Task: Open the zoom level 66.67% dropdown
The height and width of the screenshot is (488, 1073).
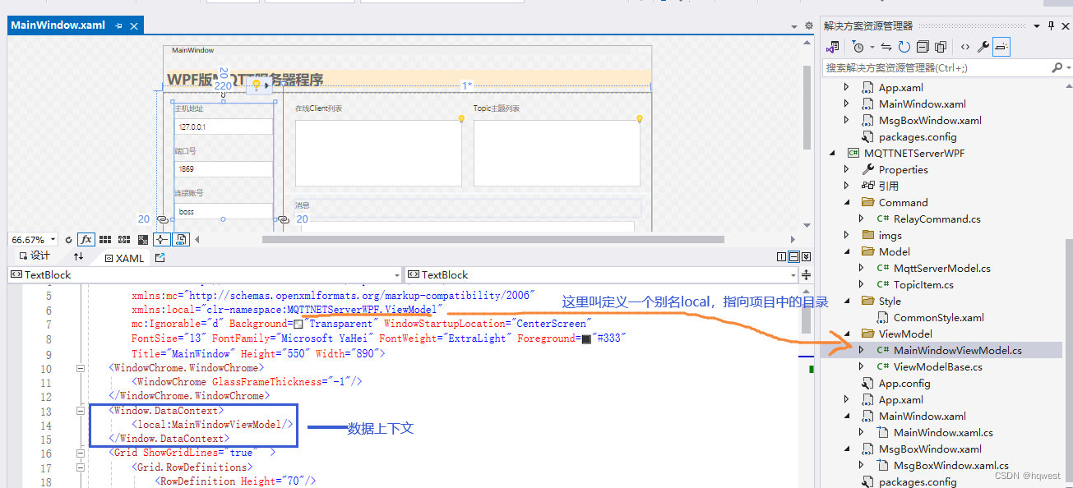Action: 53,239
